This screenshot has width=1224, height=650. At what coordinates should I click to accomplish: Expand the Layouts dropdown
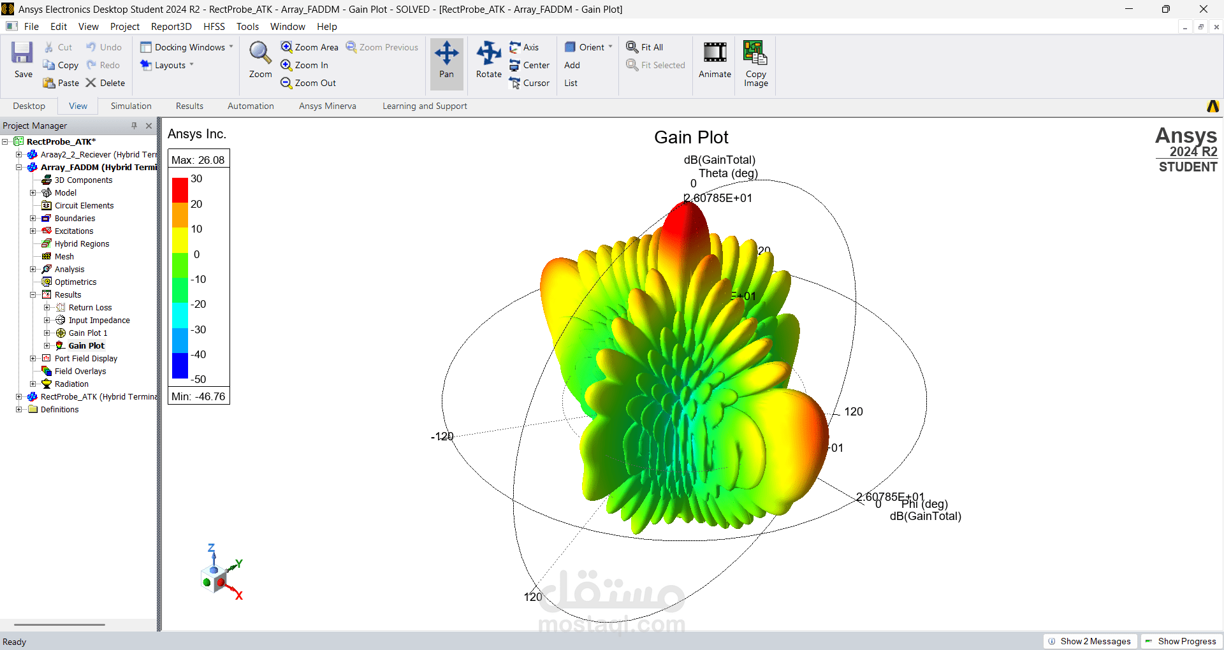[193, 64]
